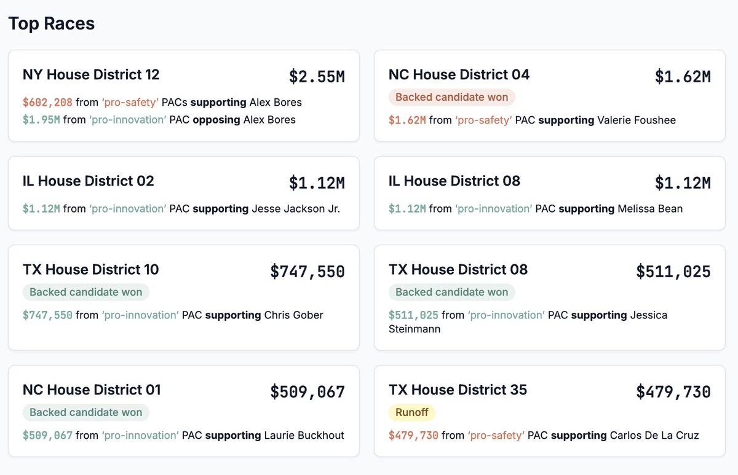
Task: Click the small $1.62M pro-safety amount
Action: point(407,120)
